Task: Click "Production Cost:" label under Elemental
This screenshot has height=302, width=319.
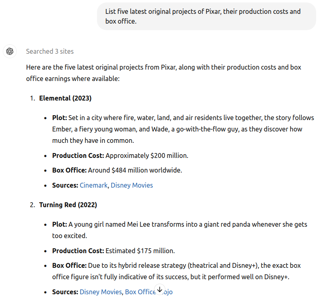Action: 78,155
